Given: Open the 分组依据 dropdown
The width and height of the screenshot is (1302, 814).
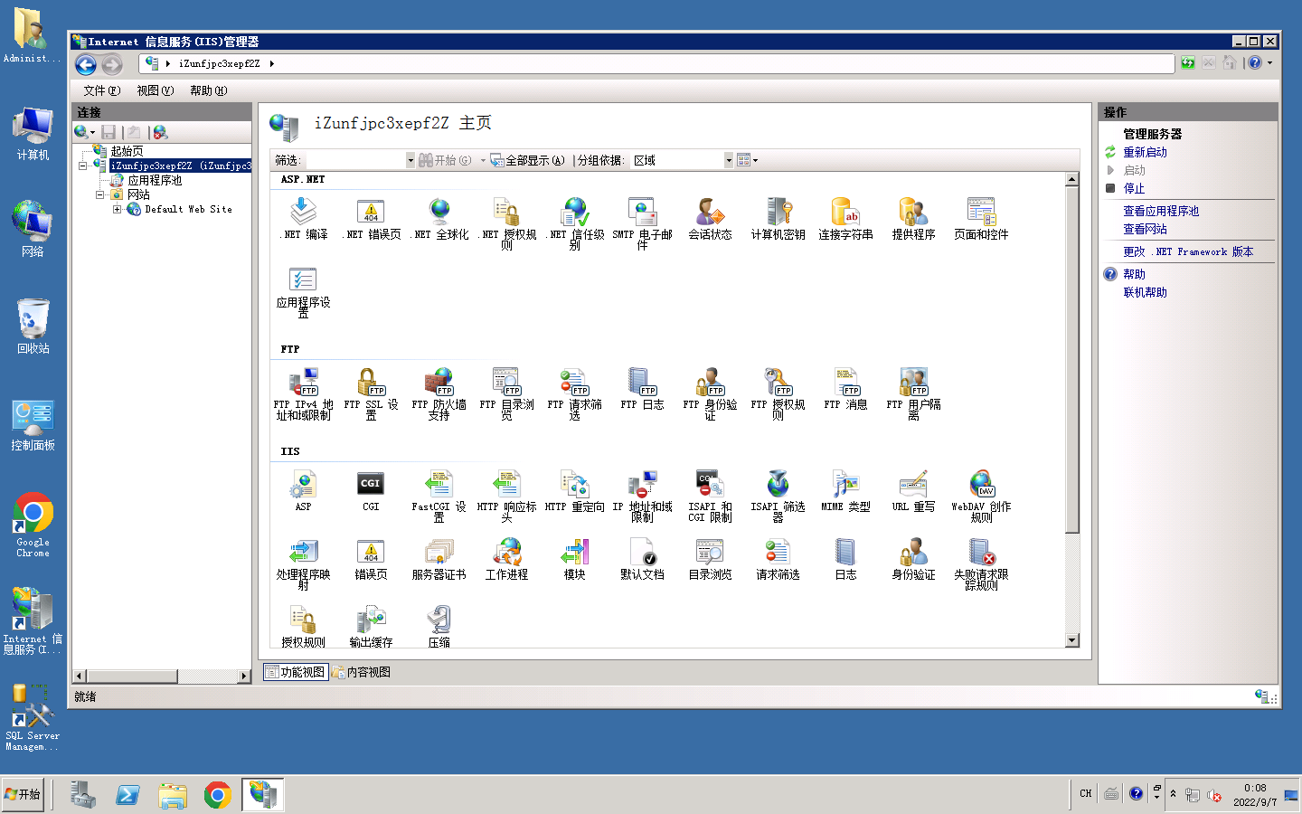Looking at the screenshot, I should 729,160.
